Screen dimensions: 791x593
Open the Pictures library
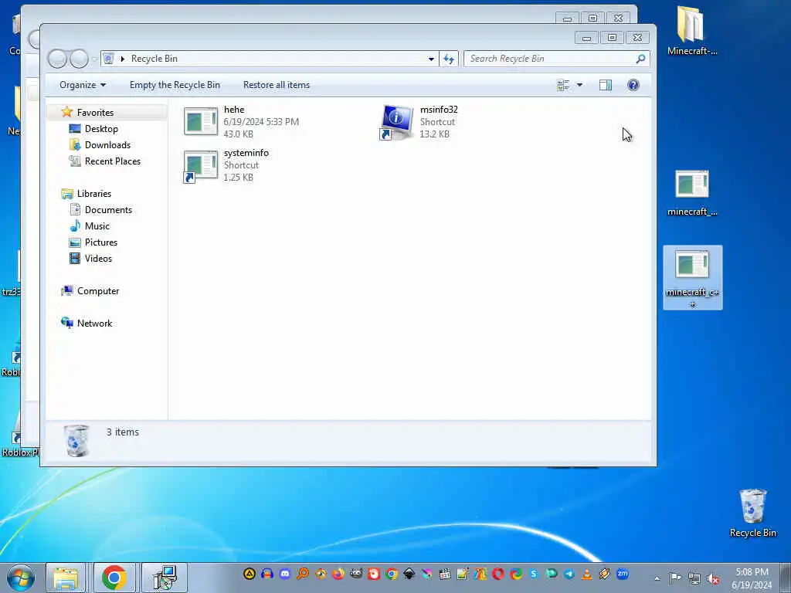(101, 242)
